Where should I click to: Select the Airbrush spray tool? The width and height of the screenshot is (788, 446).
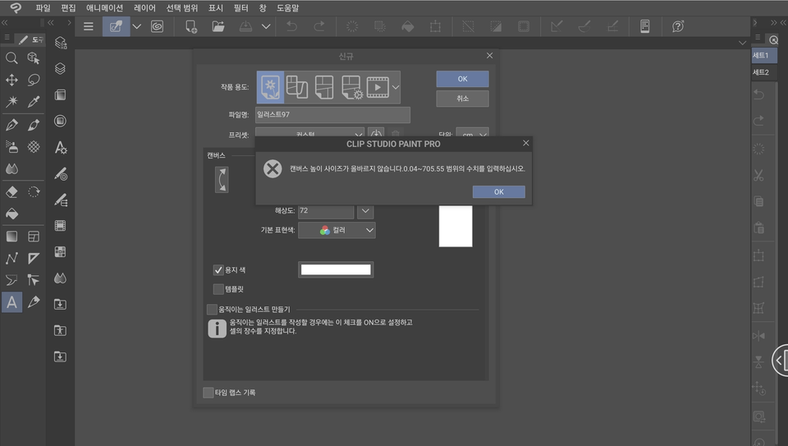[11, 147]
